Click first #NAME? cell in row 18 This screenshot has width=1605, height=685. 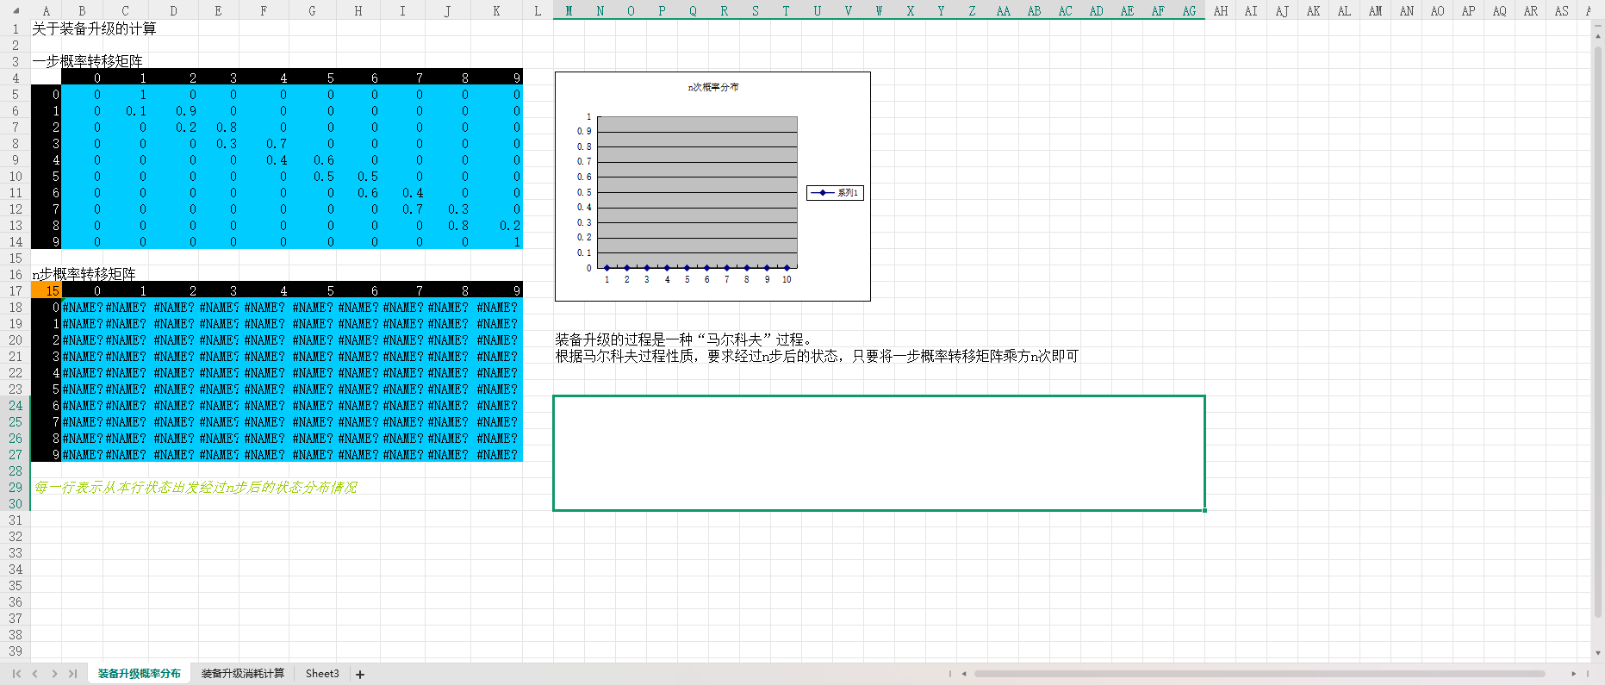click(x=83, y=307)
